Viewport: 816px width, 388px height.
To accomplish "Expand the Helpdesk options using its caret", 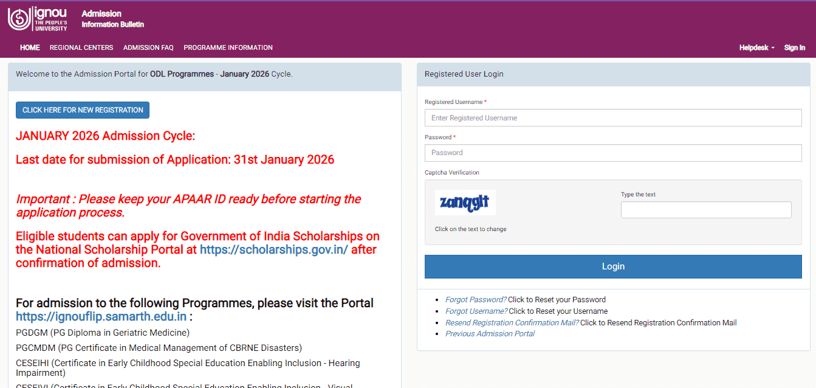I will [772, 47].
